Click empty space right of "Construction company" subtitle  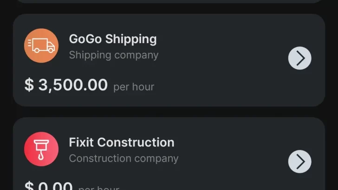pos(227,158)
